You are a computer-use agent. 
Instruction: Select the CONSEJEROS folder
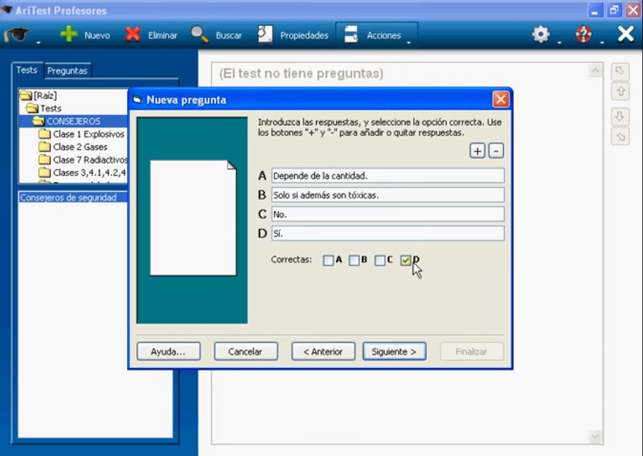[67, 121]
